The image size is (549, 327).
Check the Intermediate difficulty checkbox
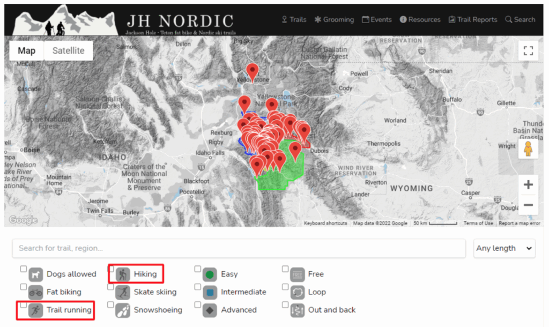(198, 287)
